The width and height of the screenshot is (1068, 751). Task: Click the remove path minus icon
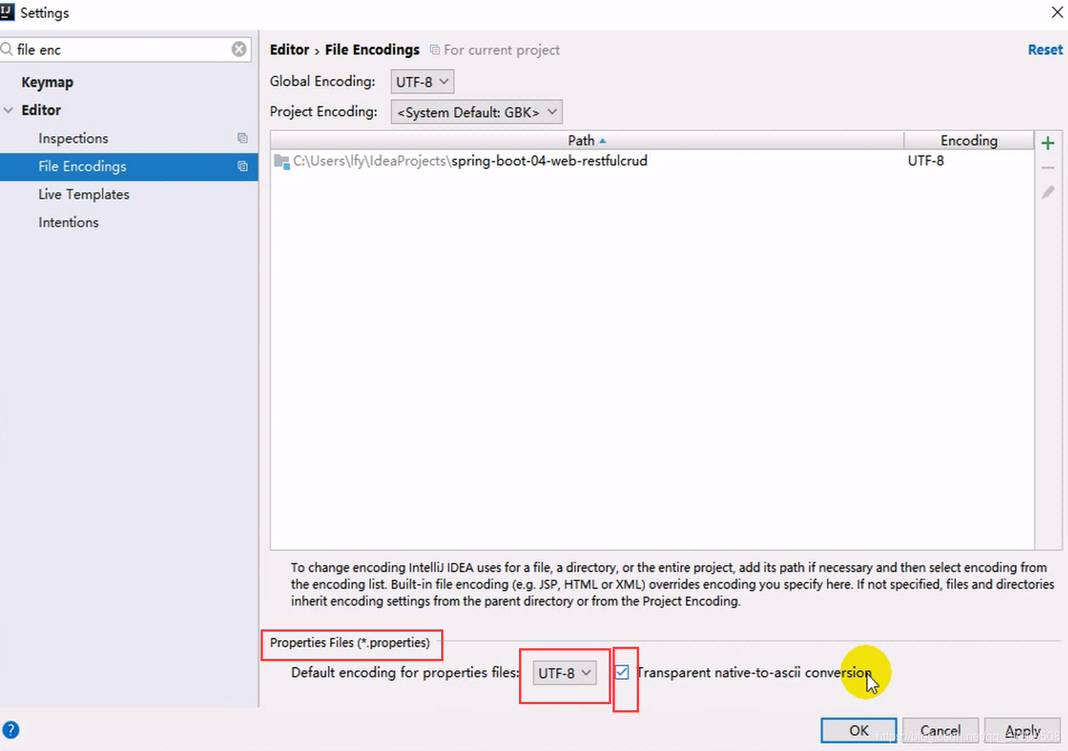(x=1048, y=168)
